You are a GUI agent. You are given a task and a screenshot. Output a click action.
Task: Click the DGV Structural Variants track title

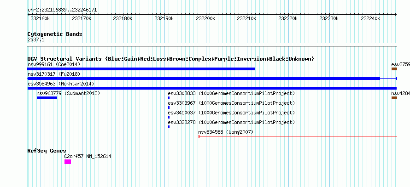pos(171,59)
